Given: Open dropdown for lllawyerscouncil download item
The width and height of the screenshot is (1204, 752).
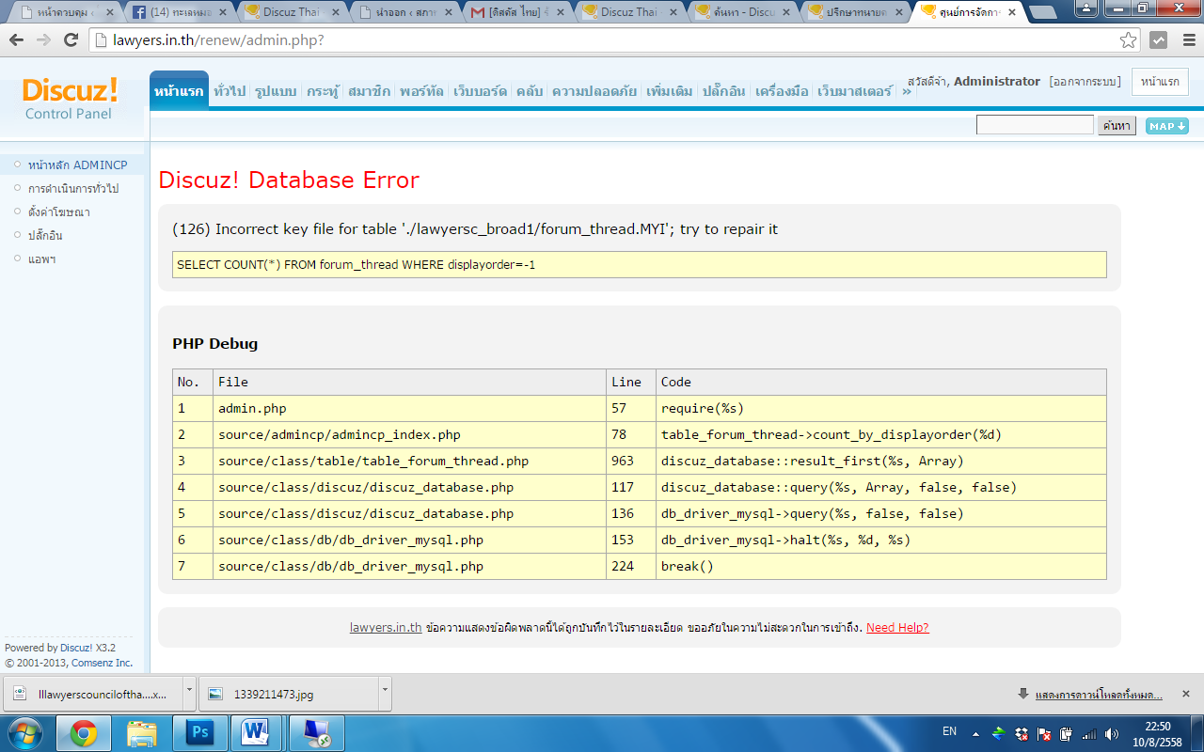Looking at the screenshot, I should tap(189, 694).
